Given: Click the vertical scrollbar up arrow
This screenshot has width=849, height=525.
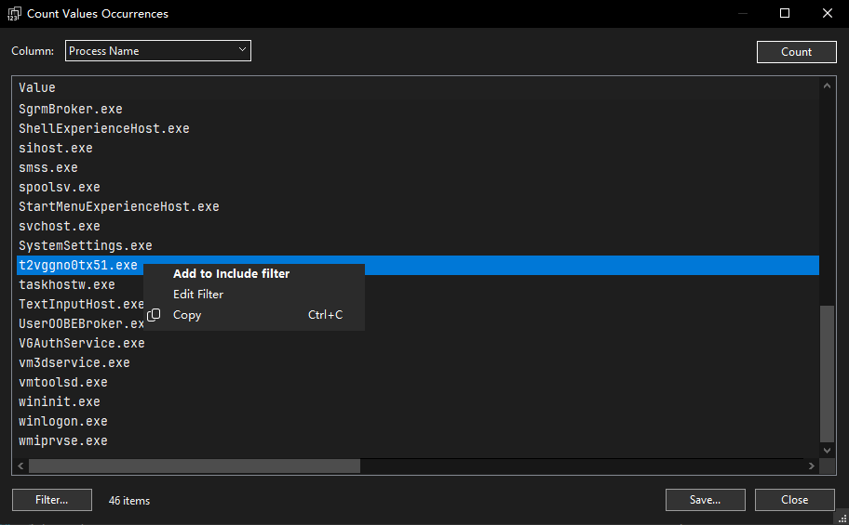Looking at the screenshot, I should point(828,86).
